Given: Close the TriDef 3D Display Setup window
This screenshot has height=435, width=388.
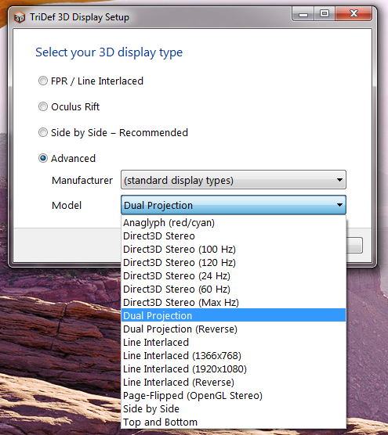Looking at the screenshot, I should pyautogui.click(x=354, y=14).
